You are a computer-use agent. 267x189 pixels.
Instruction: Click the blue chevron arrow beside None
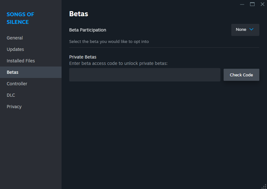pos(251,30)
